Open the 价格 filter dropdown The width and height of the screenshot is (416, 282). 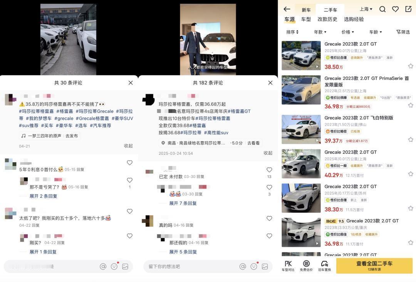click(x=347, y=32)
